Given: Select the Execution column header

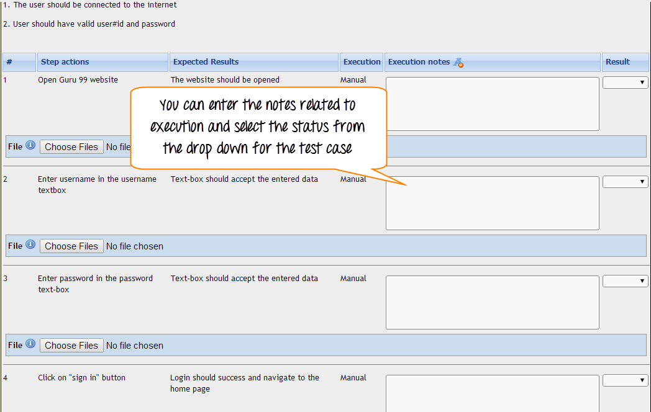Looking at the screenshot, I should [x=362, y=62].
